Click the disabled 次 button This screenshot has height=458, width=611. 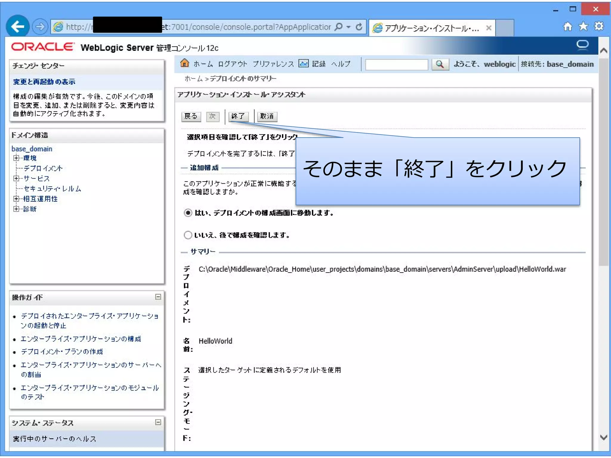(212, 116)
